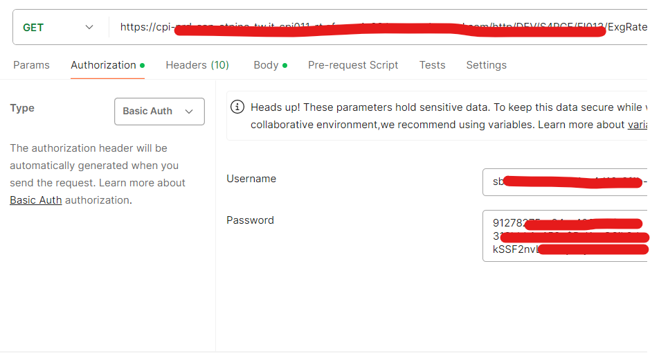The height and width of the screenshot is (354, 650).
Task: Switch to the Tests tab
Action: point(432,65)
